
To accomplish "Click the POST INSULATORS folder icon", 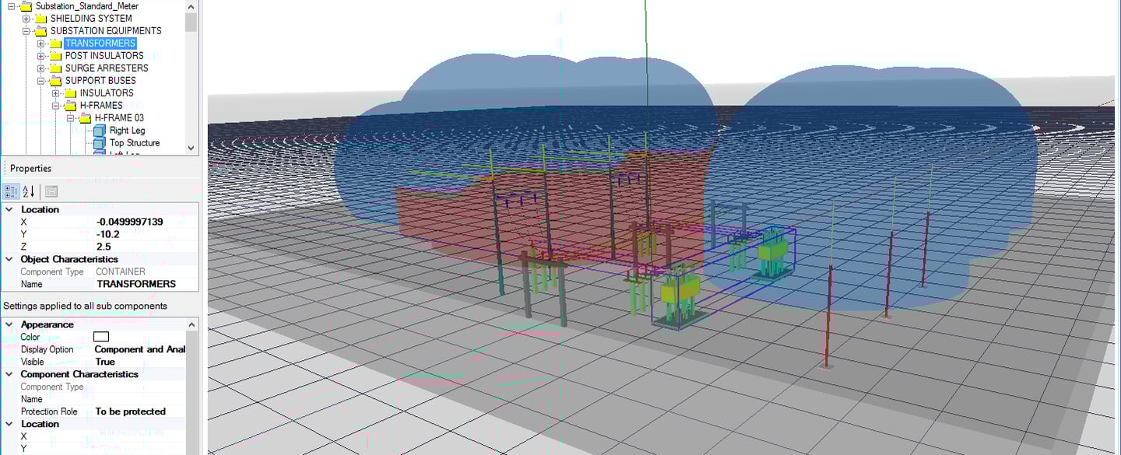I will pos(56,56).
